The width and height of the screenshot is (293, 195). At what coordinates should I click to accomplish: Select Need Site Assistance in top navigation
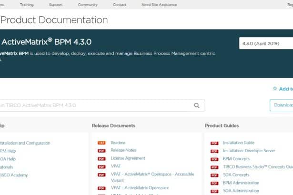tap(159, 5)
